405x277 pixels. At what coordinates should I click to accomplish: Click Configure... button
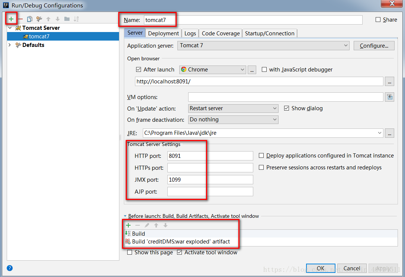click(374, 46)
